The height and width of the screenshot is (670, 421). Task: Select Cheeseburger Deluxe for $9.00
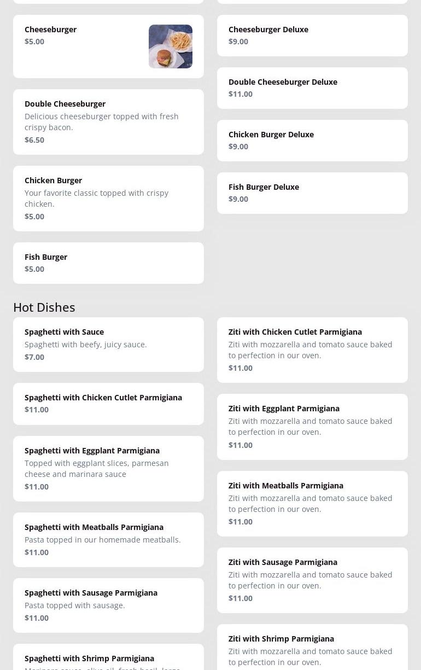[312, 36]
